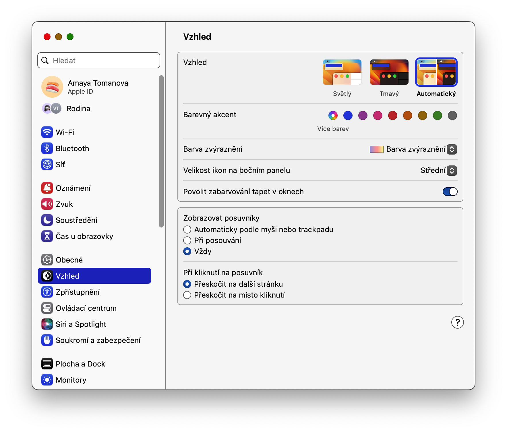
Task: Pick orange accent color
Action: (x=408, y=115)
